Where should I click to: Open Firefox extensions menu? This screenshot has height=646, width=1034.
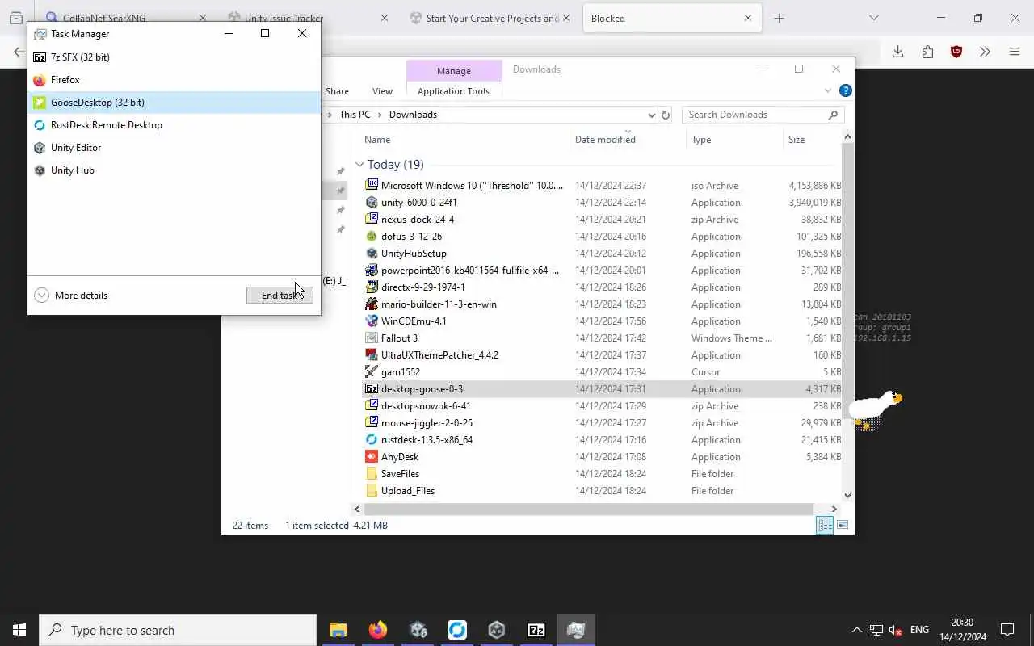click(x=927, y=52)
